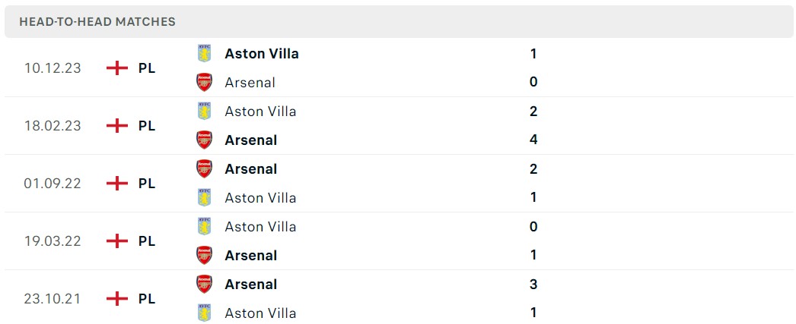
Task: Click Arsenal's score of 4 on 18.02.23
Action: [x=533, y=140]
